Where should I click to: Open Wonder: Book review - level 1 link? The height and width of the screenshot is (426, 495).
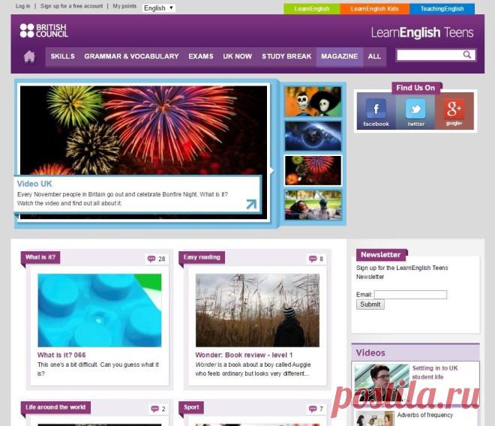[x=244, y=355]
